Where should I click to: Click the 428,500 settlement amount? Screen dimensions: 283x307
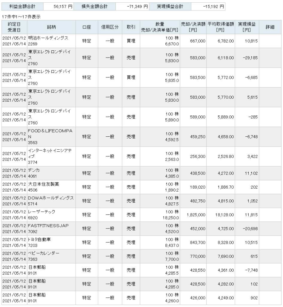click(198, 284)
